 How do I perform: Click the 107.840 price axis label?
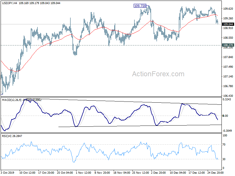(x=228, y=57)
